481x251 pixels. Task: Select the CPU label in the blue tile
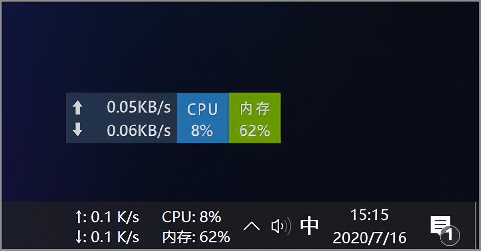coord(202,109)
